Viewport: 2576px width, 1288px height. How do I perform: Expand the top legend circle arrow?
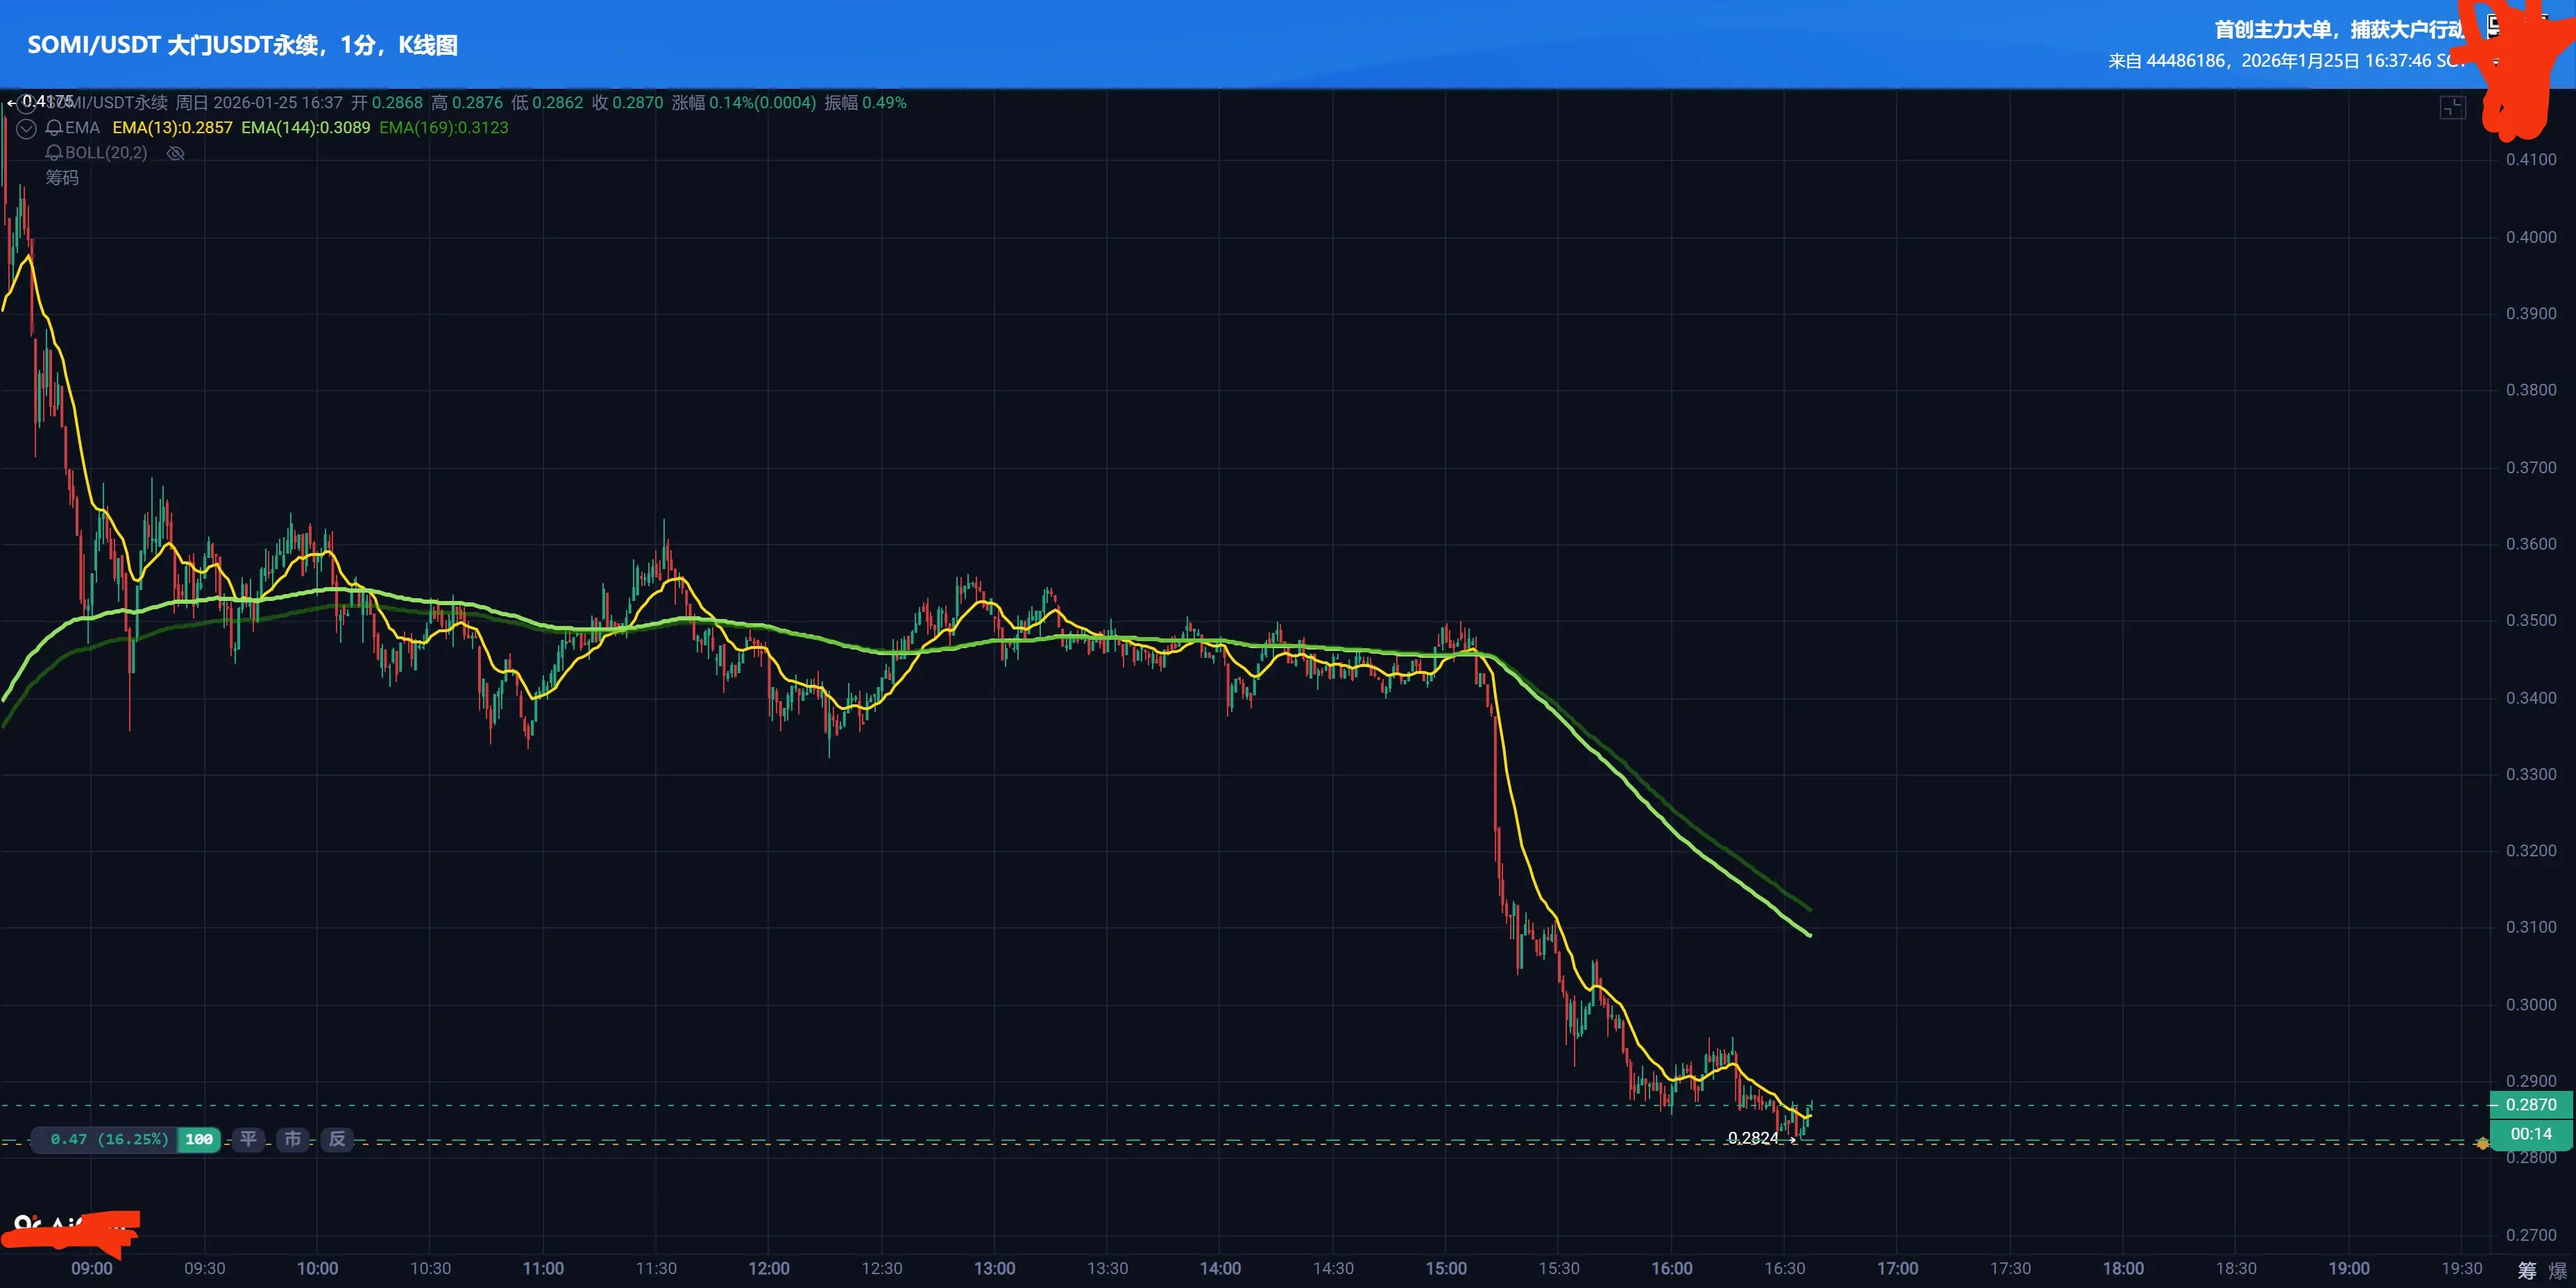pos(27,104)
